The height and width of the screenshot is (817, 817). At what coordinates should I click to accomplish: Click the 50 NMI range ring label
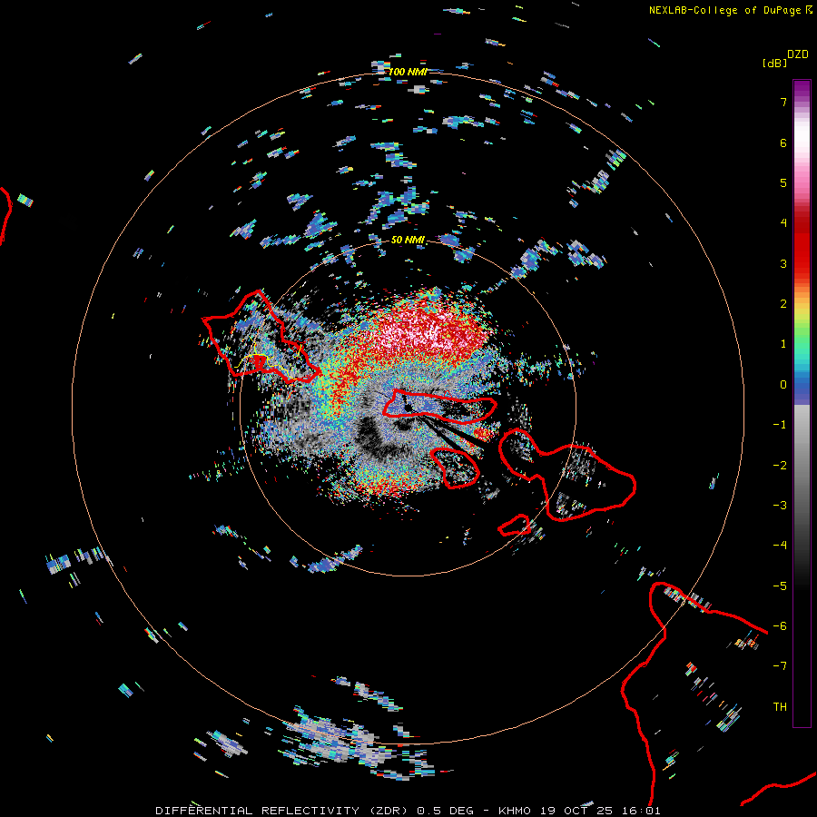click(x=408, y=240)
